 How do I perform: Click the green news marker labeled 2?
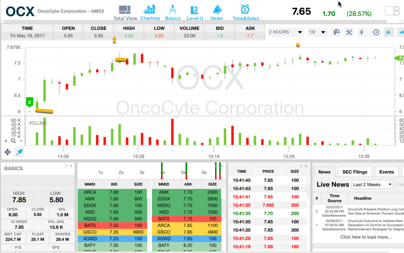[29, 102]
